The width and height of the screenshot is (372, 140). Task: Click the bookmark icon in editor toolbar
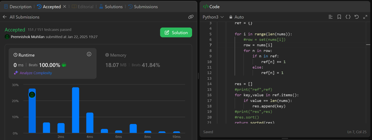339,17
